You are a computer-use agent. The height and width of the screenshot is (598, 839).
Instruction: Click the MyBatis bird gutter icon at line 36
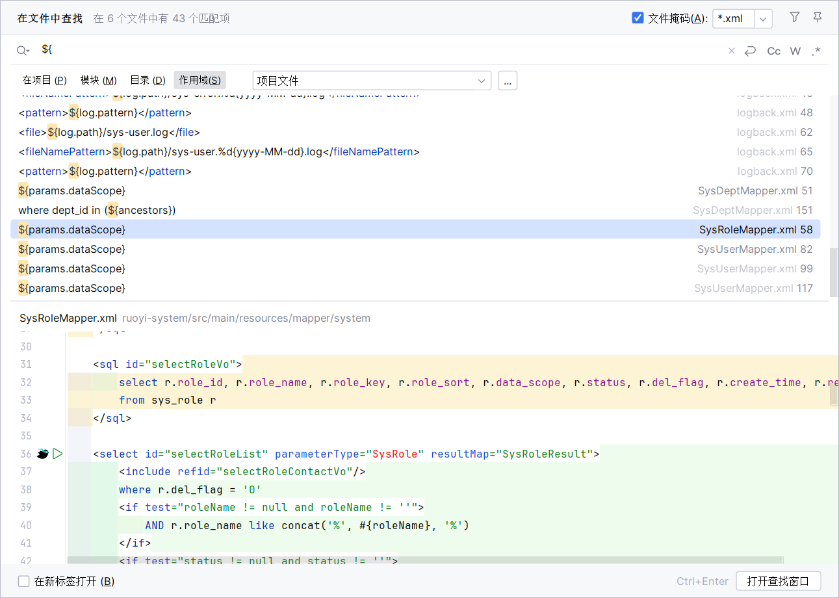click(43, 454)
